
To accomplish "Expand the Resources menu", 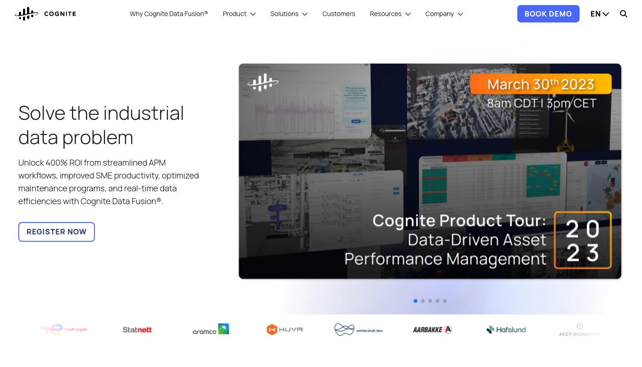I will click(390, 14).
